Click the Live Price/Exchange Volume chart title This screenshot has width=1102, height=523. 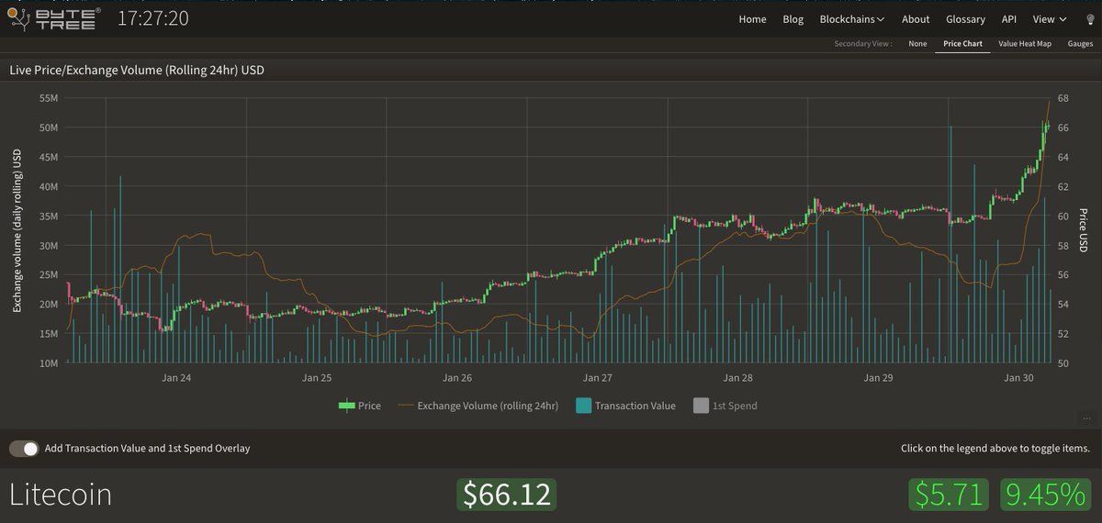point(137,70)
